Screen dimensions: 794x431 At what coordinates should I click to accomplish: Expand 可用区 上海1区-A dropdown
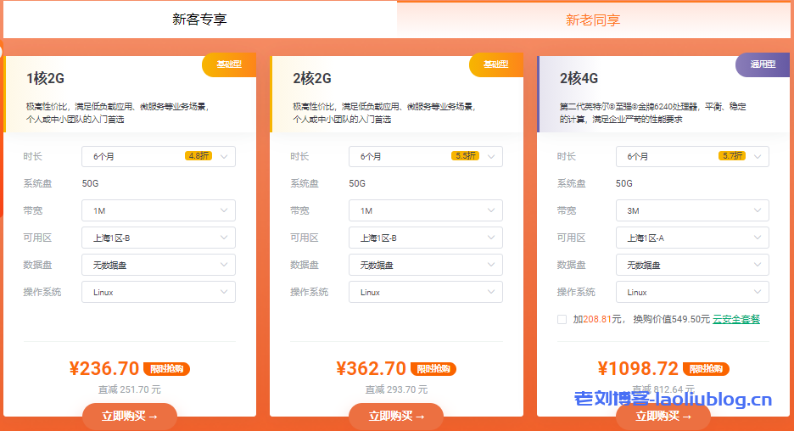point(691,238)
